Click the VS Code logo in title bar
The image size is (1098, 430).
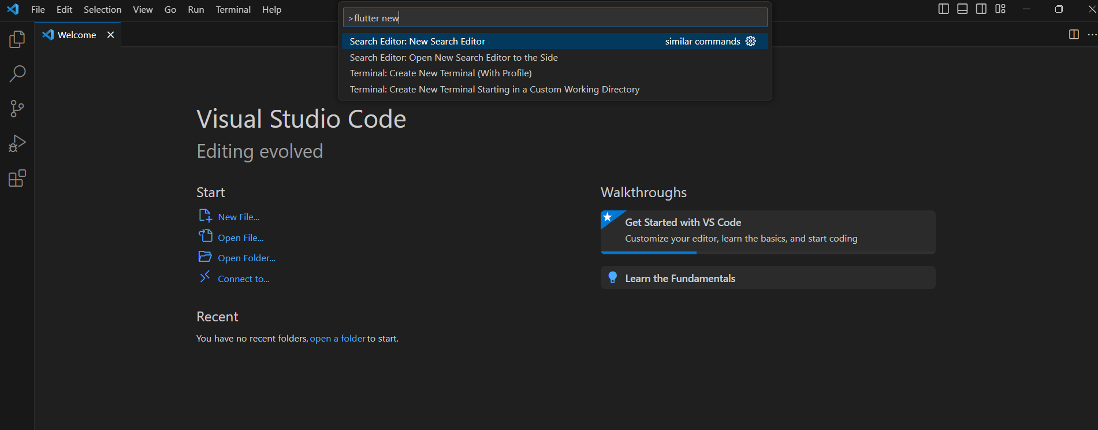pos(13,9)
